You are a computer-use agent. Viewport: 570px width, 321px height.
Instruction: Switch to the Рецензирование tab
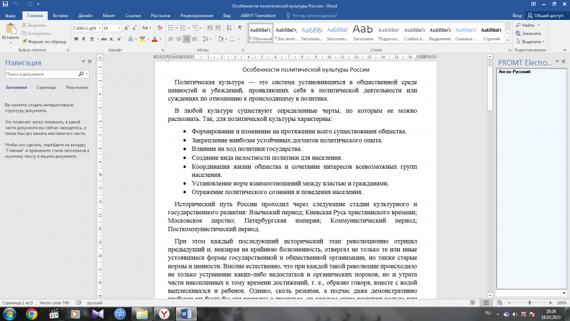click(x=196, y=16)
